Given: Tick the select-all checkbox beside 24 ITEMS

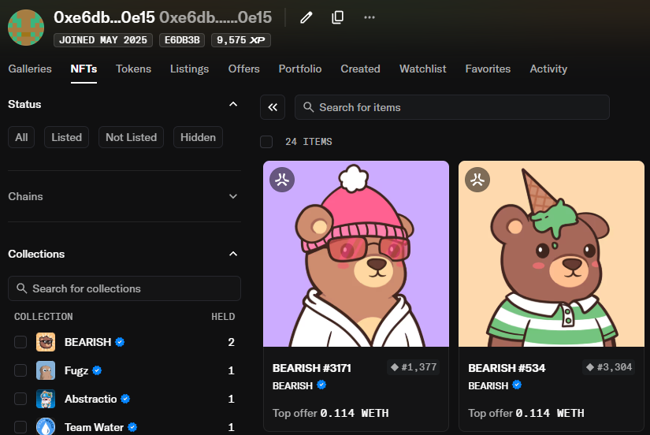Looking at the screenshot, I should click(x=266, y=142).
